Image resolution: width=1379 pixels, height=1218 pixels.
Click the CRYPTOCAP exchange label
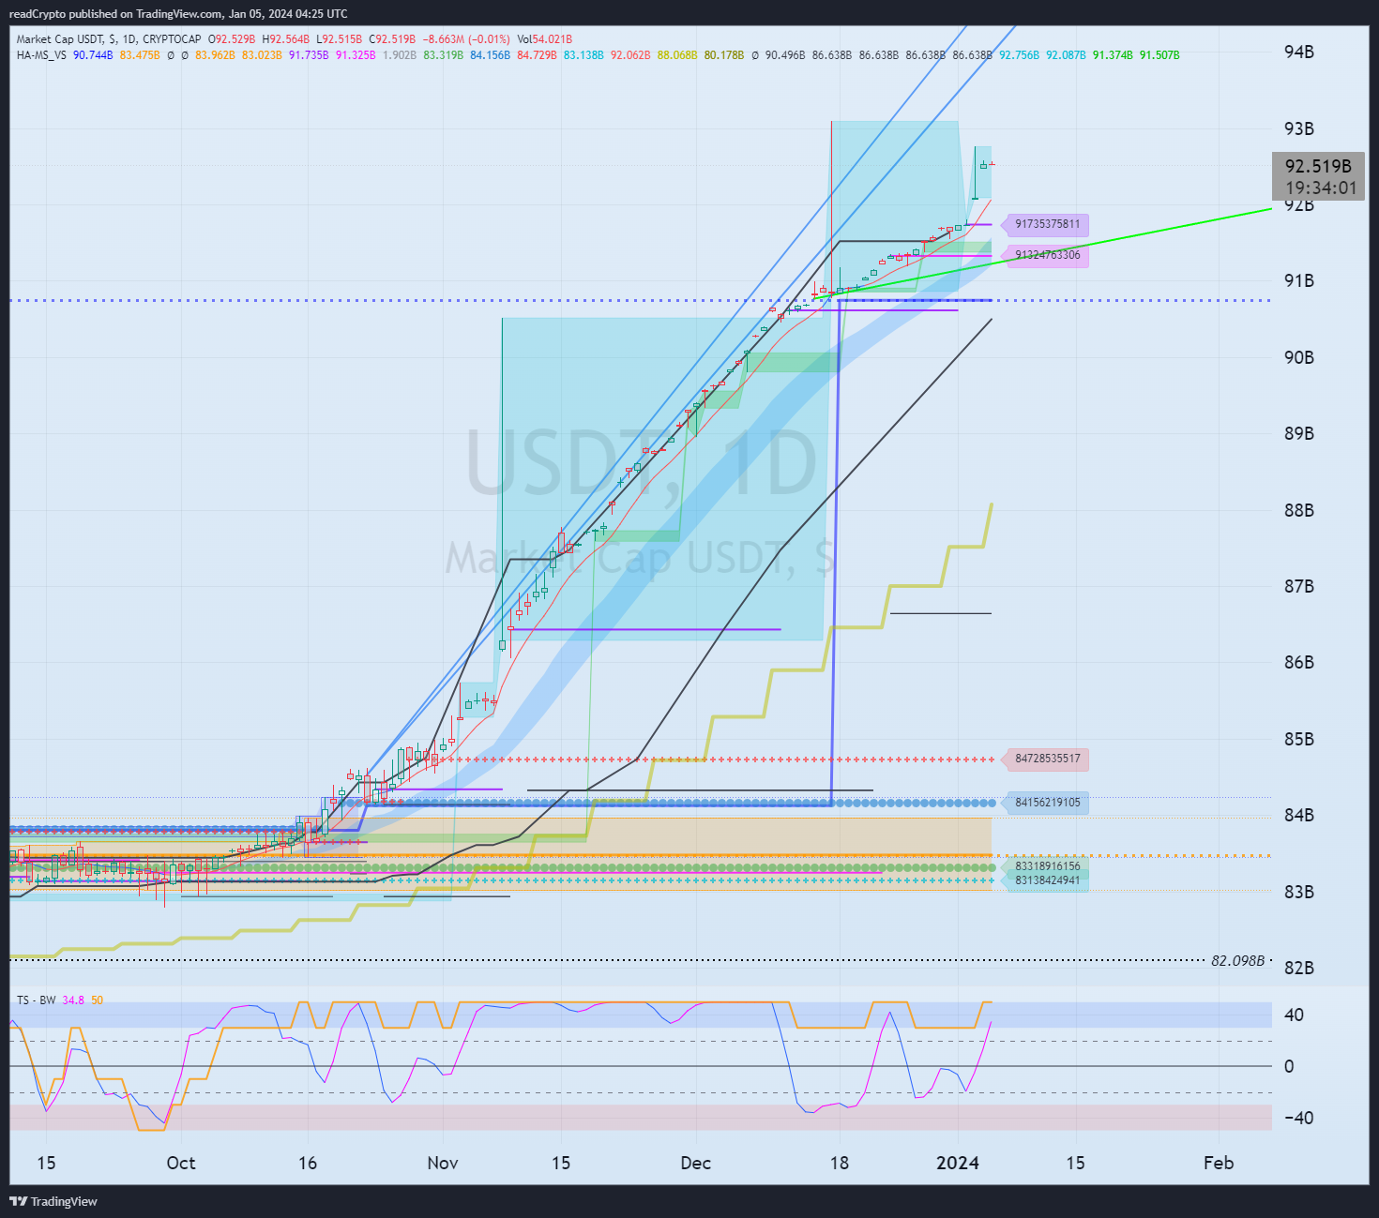[x=172, y=39]
